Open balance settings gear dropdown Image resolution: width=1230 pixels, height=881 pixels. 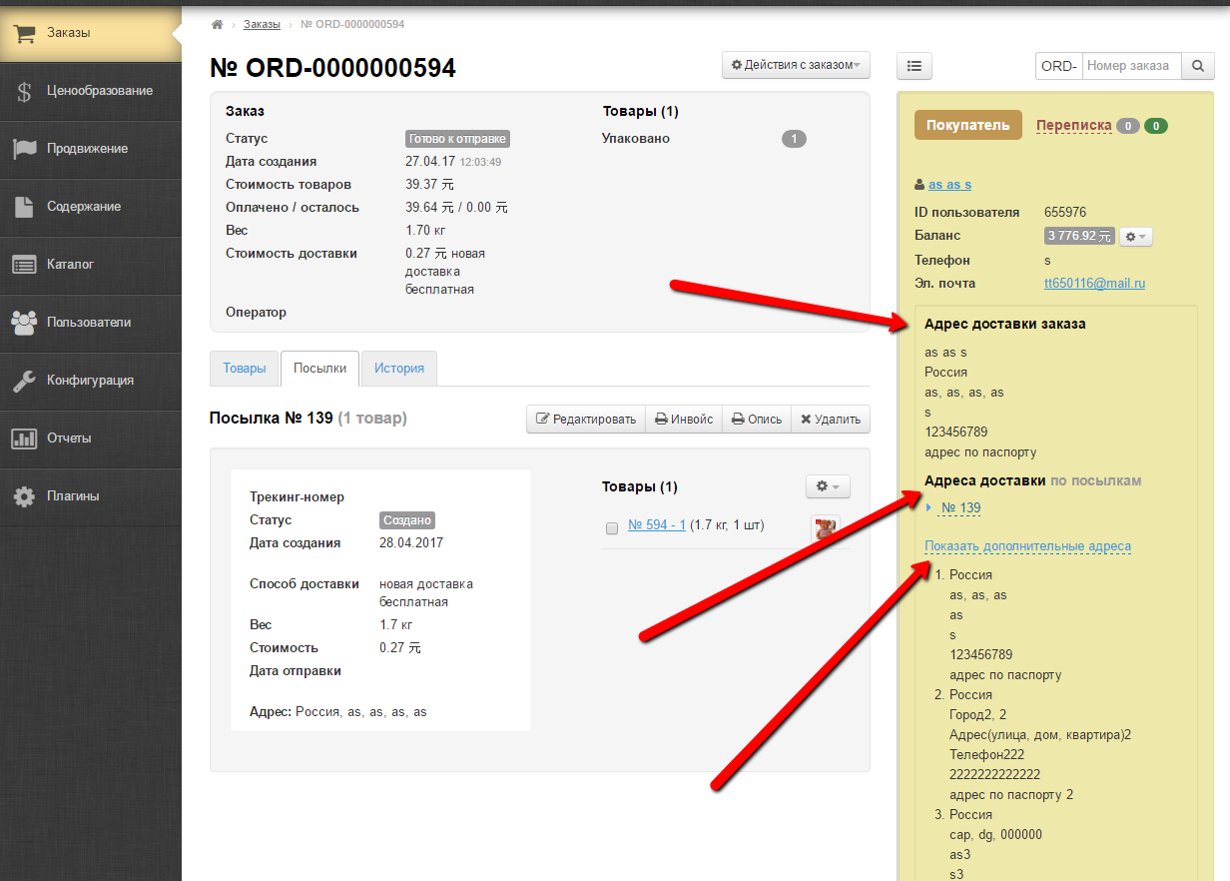tap(1135, 237)
